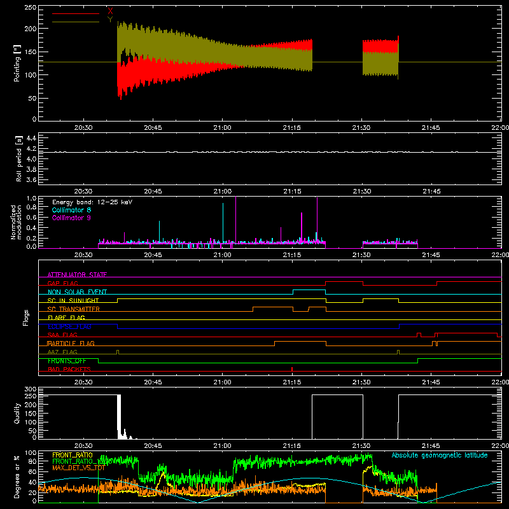The height and width of the screenshot is (509, 509).
Task: Click tall cyan Collimator 8 spike at 21:00
Action: (223, 223)
